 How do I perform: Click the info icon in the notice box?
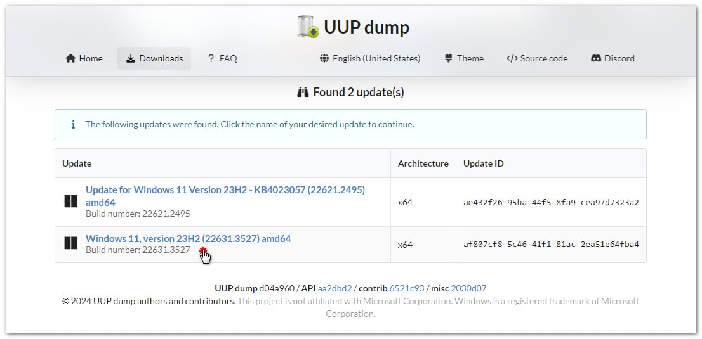tap(73, 124)
